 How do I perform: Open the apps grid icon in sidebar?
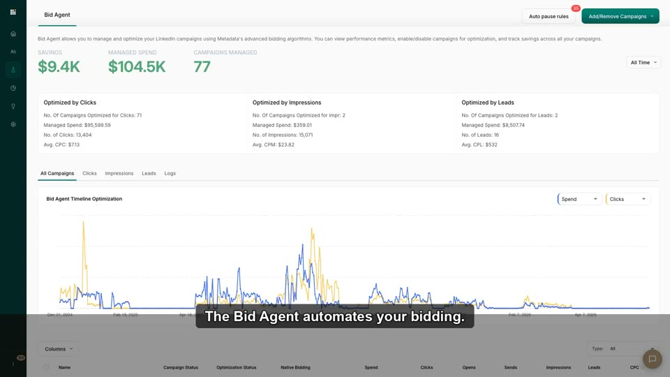point(13,12)
